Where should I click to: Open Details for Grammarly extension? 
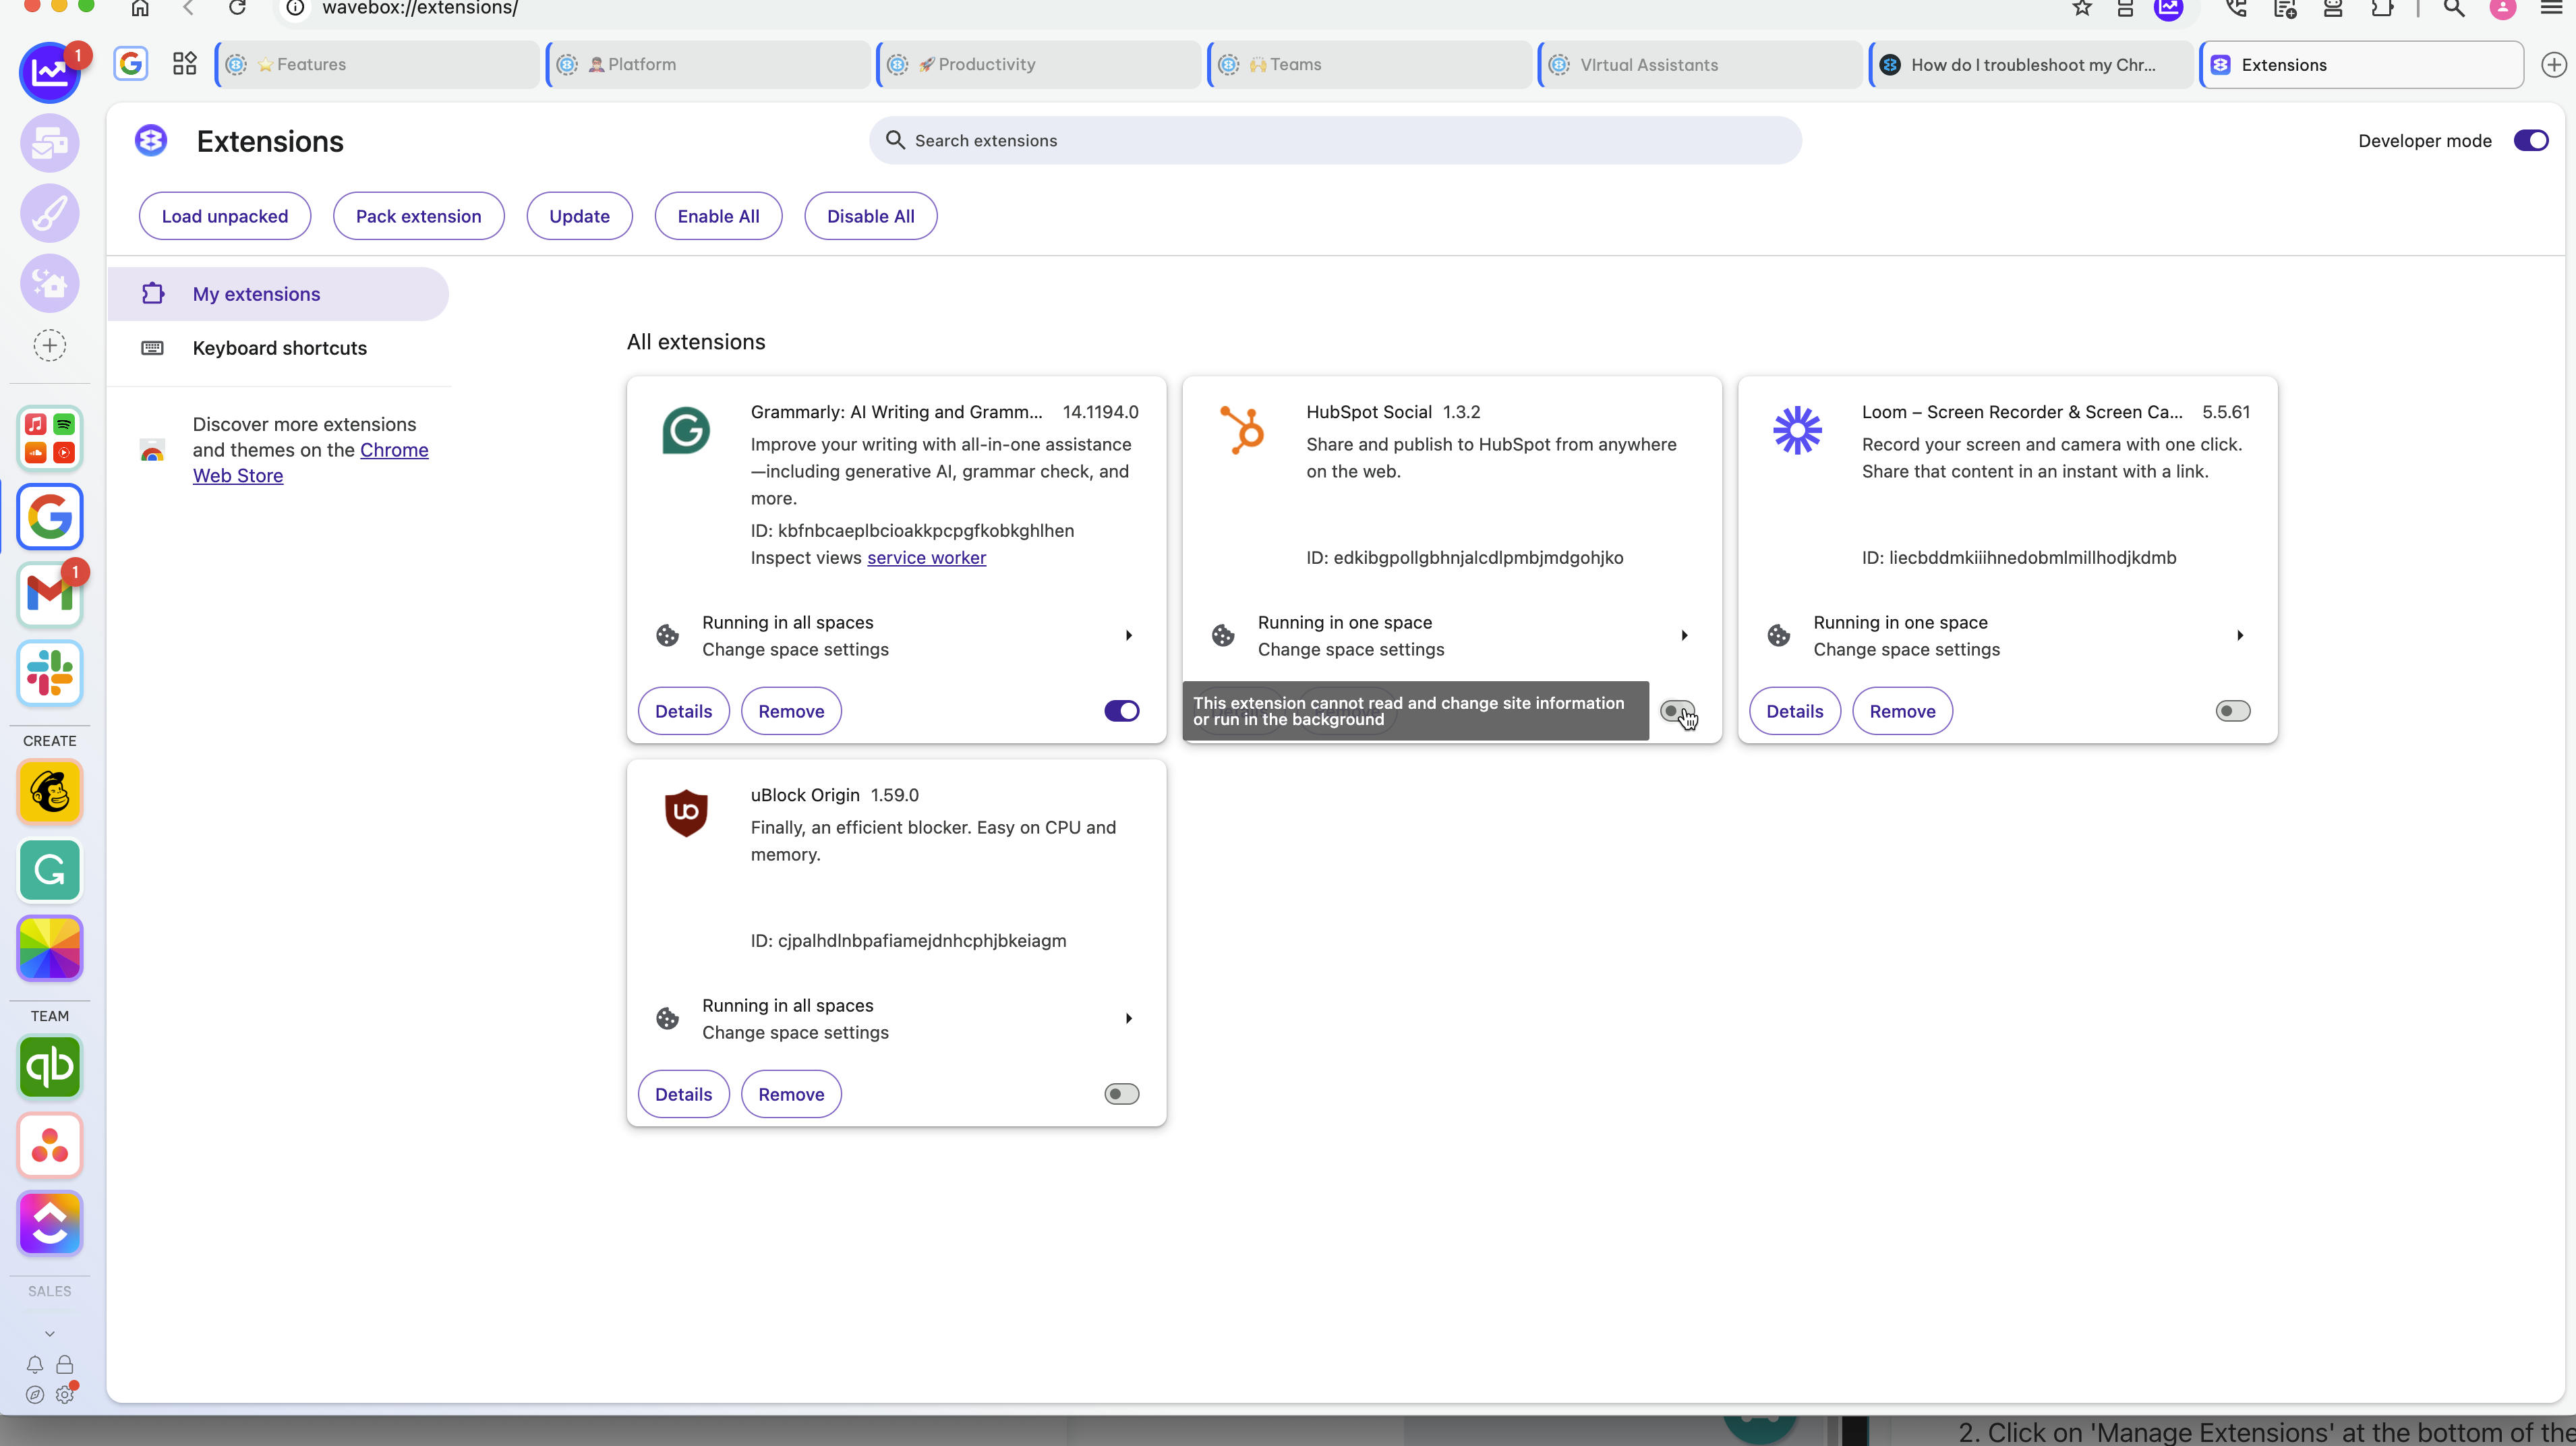tap(684, 711)
